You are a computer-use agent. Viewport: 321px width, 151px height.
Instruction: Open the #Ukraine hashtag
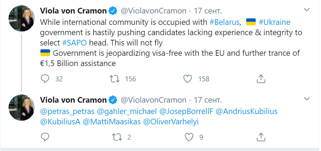(x=275, y=22)
